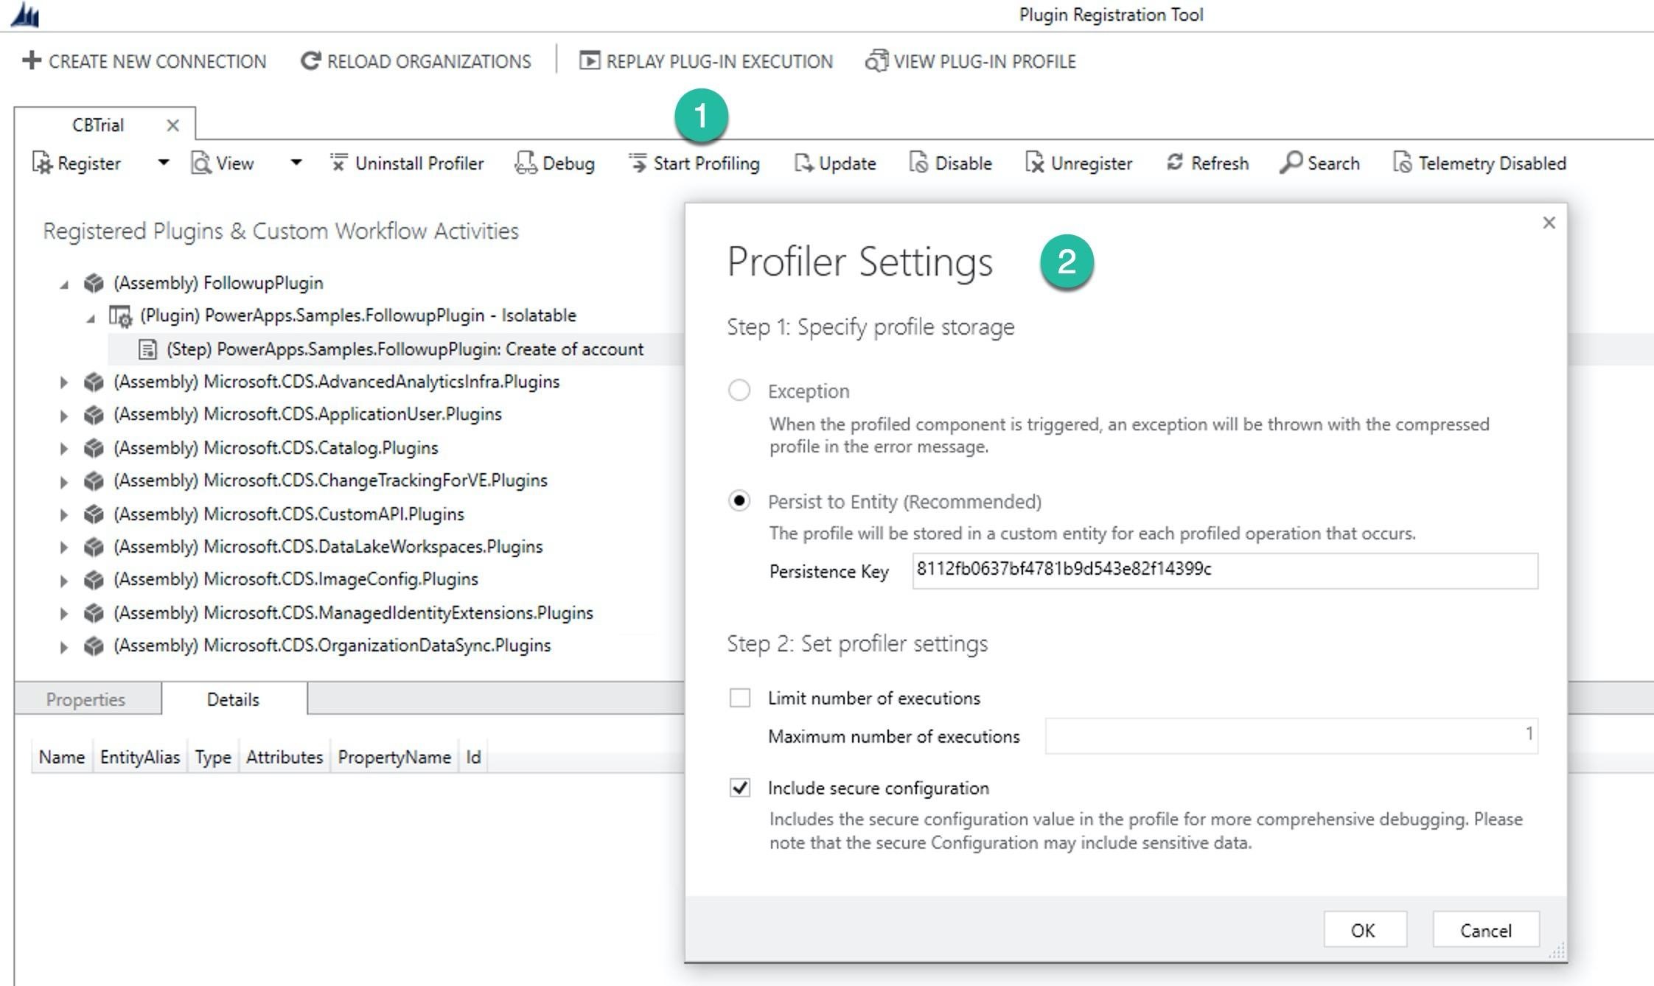Image resolution: width=1654 pixels, height=986 pixels.
Task: Click the View Plug-in Profile icon
Action: click(x=876, y=60)
